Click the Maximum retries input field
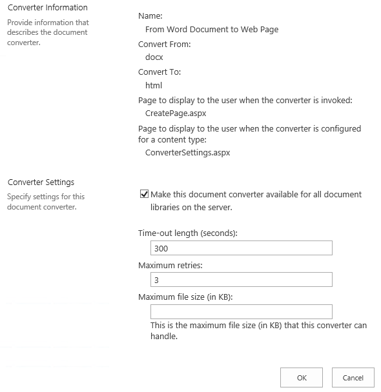This screenshot has height=392, width=381. click(x=242, y=280)
